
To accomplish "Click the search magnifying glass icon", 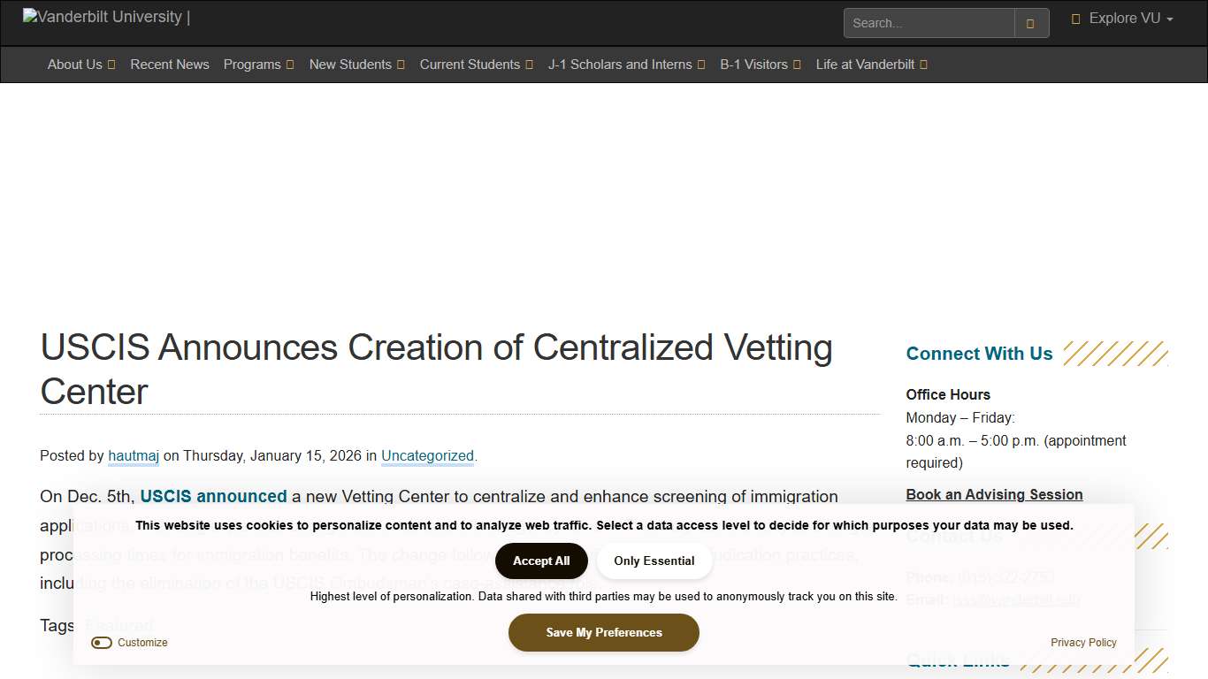I will tap(1031, 22).
